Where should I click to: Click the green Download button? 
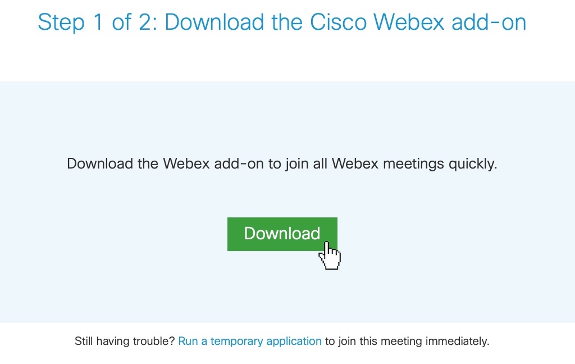282,234
